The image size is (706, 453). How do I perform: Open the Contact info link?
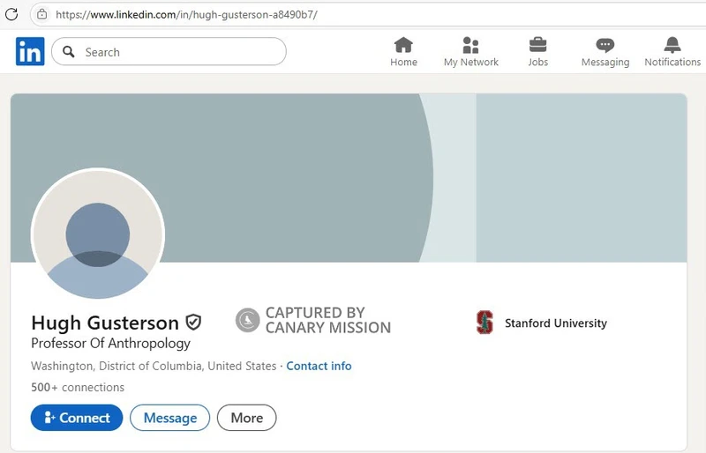click(x=319, y=366)
